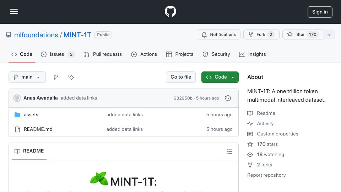The height and width of the screenshot is (192, 341).
Task: Click the repository book icon beside mlfoundations
Action: 9,35
